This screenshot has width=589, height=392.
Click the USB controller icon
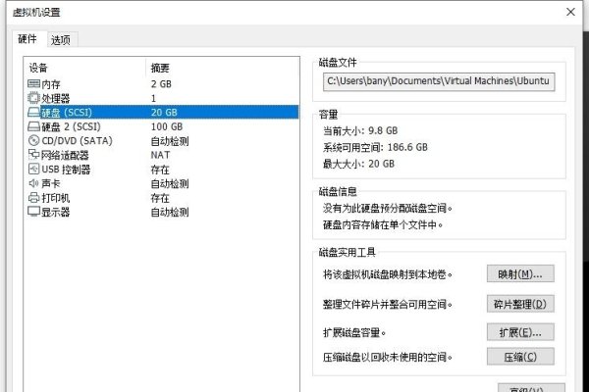33,169
